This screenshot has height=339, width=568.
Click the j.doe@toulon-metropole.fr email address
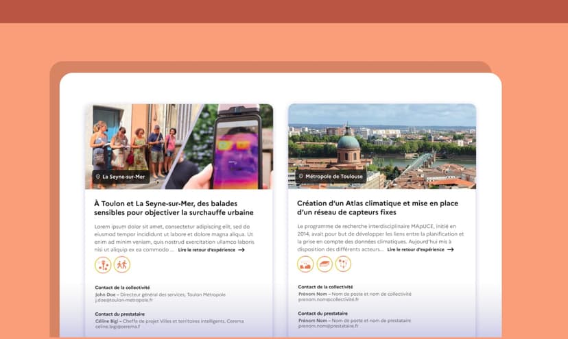click(x=124, y=300)
